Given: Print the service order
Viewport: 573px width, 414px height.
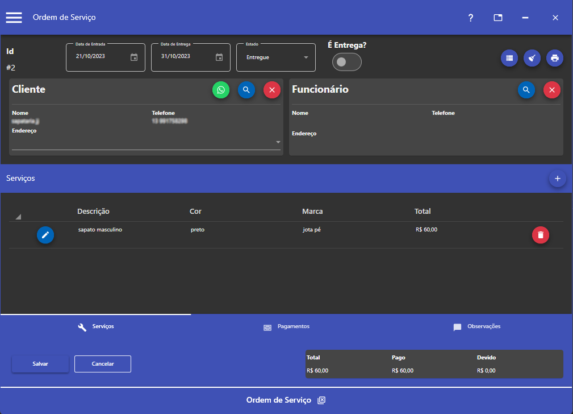Looking at the screenshot, I should (555, 58).
